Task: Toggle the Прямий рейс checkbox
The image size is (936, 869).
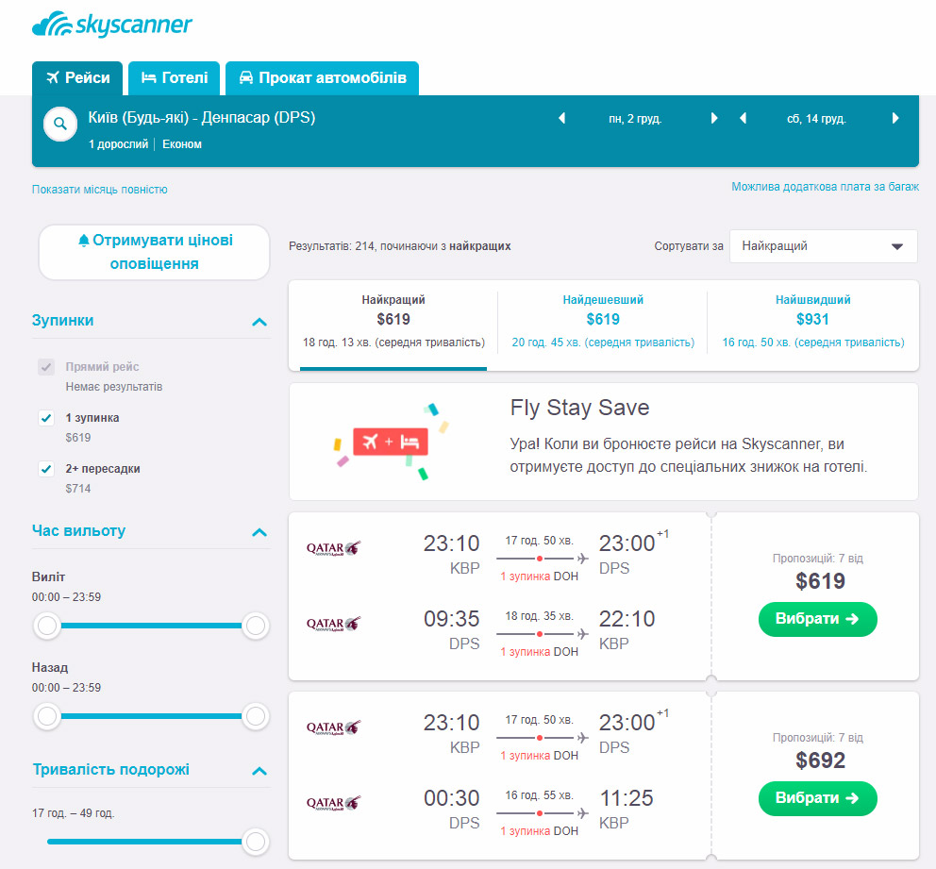Action: (46, 367)
